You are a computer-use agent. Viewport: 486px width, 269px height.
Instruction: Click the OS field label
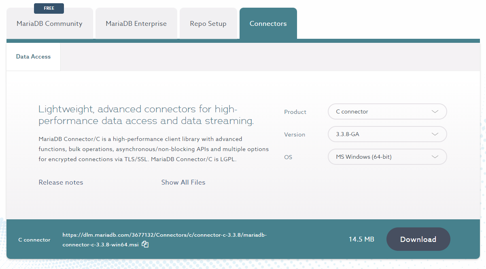tap(288, 157)
